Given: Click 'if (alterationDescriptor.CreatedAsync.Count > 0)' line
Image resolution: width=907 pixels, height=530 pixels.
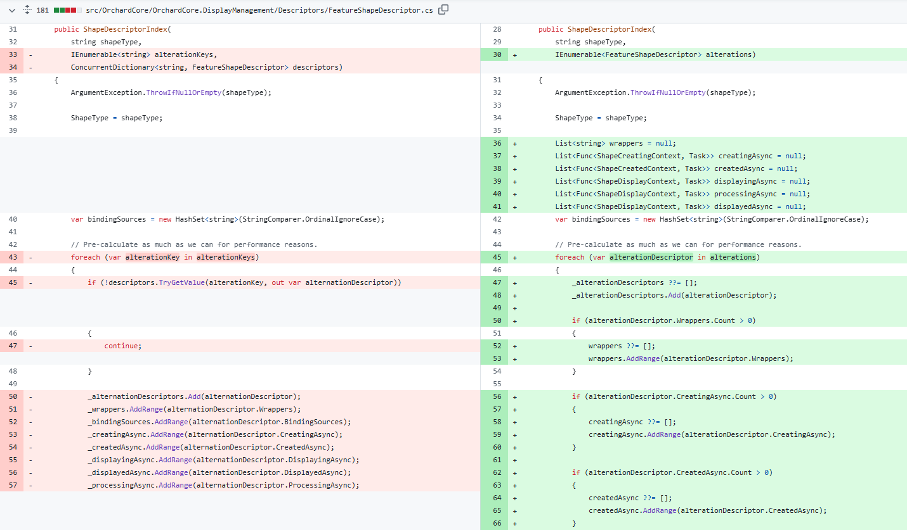Looking at the screenshot, I should pyautogui.click(x=672, y=472).
